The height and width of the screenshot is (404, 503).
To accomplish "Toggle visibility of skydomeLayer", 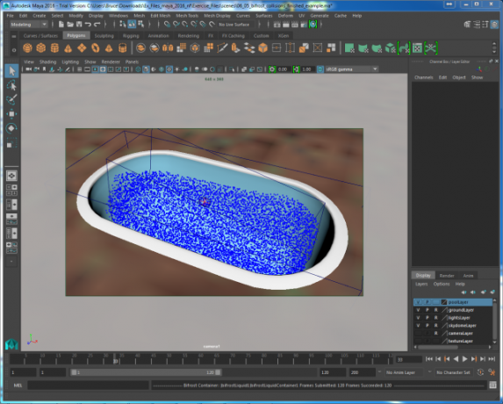I will 418,325.
